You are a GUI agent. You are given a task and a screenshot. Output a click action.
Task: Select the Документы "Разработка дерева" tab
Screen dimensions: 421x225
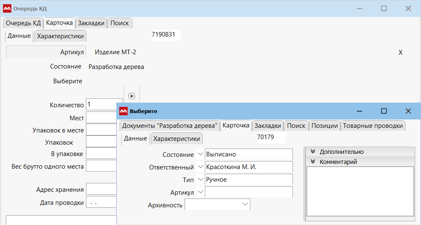(x=169, y=125)
